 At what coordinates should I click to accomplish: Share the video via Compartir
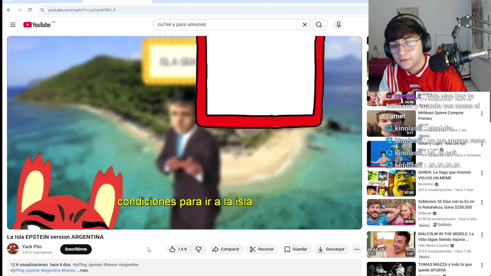point(226,249)
